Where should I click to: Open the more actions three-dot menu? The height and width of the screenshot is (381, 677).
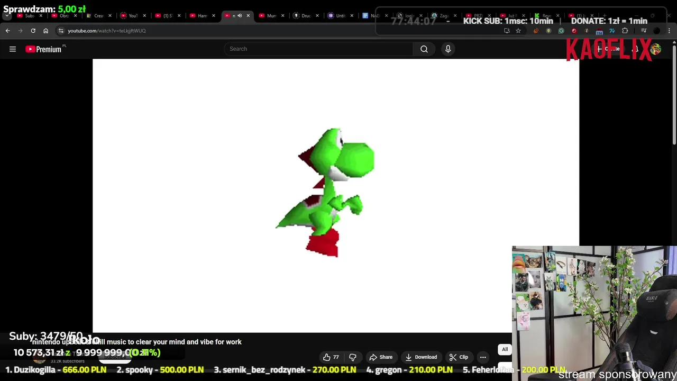[483, 357]
